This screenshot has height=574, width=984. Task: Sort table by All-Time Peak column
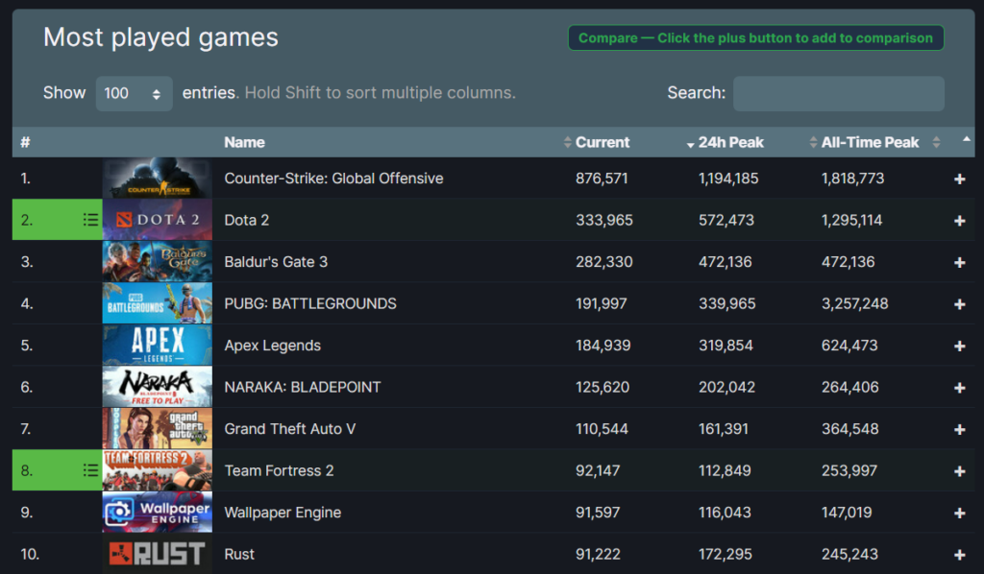pyautogui.click(x=870, y=142)
